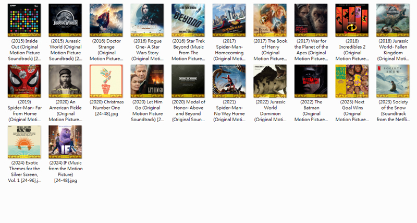Click "(2020) Christmas Number One [24-48].jpg" name
The image size is (417, 223).
106,108
